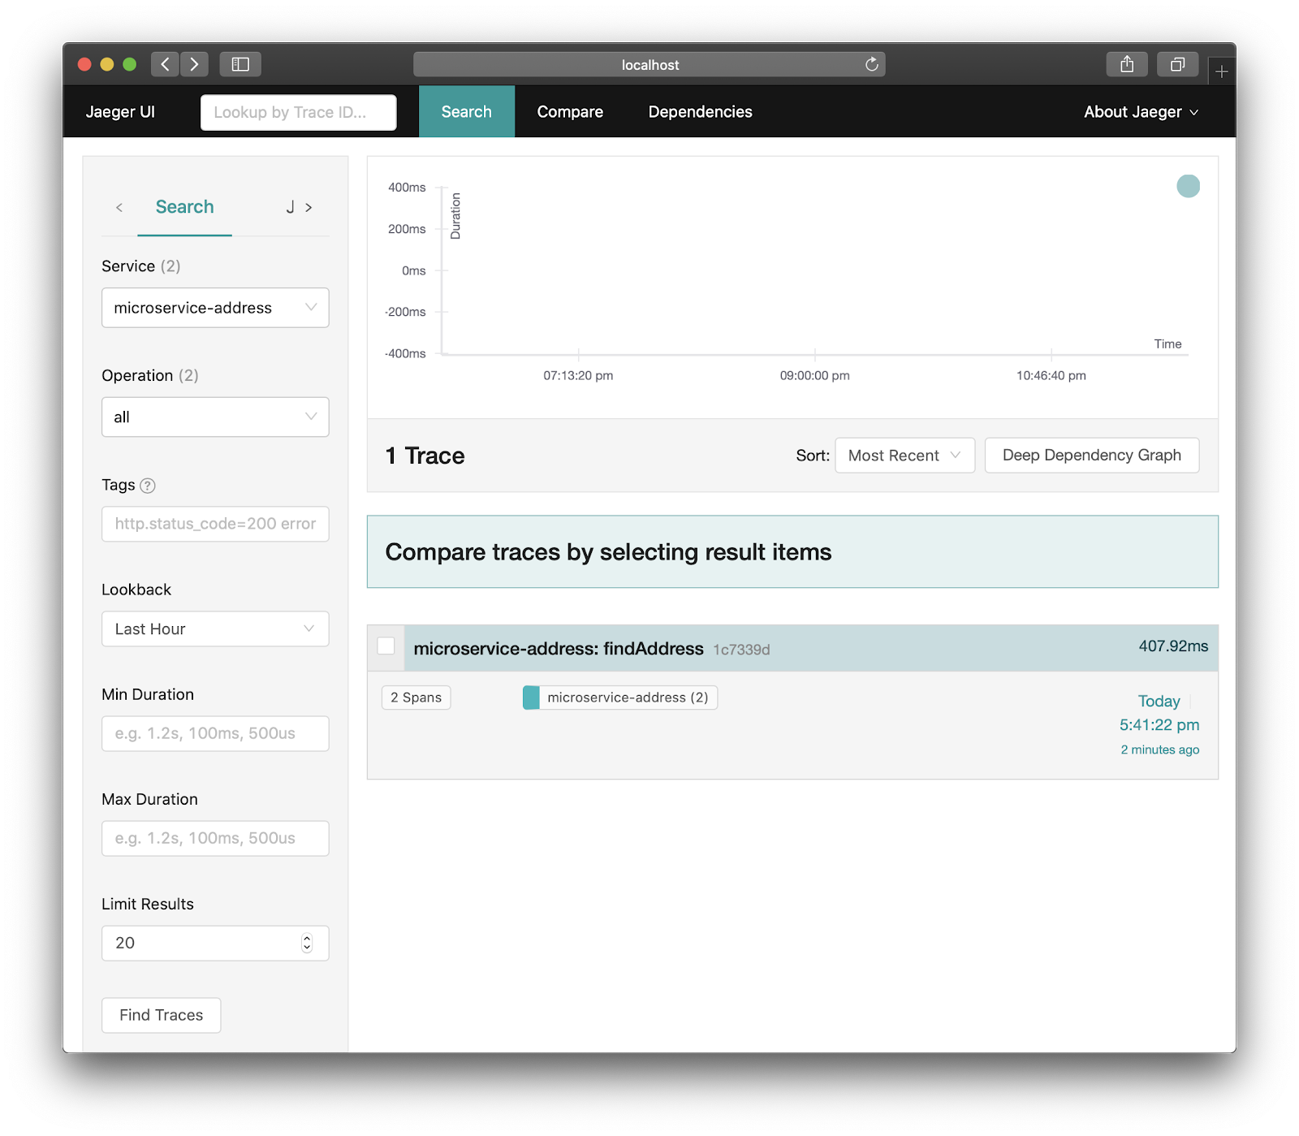Focus the Min Duration field
The width and height of the screenshot is (1299, 1136).
[215, 733]
